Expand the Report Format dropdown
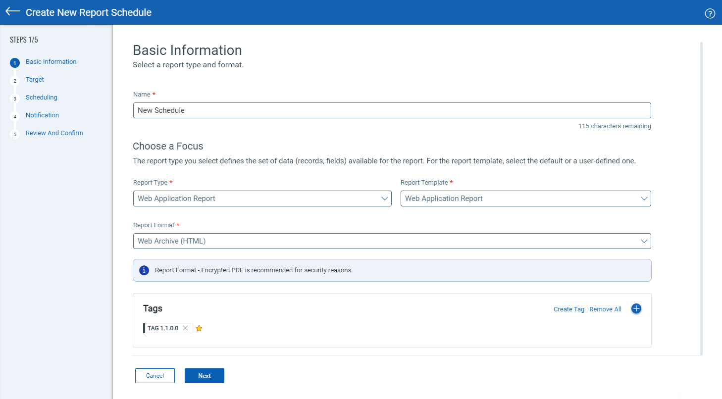722x399 pixels. point(392,241)
